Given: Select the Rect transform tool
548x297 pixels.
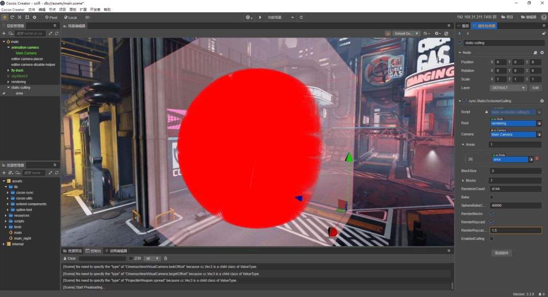Looking at the screenshot, I should (x=27, y=17).
